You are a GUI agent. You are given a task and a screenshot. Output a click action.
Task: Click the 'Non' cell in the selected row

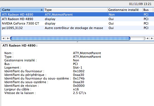click(x=112, y=15)
